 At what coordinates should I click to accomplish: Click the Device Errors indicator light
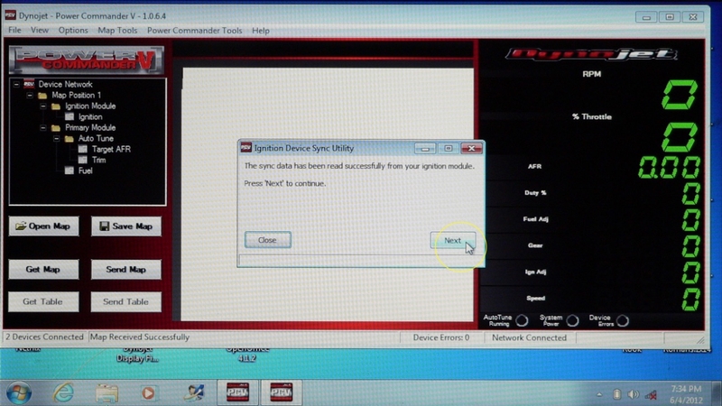[622, 320]
